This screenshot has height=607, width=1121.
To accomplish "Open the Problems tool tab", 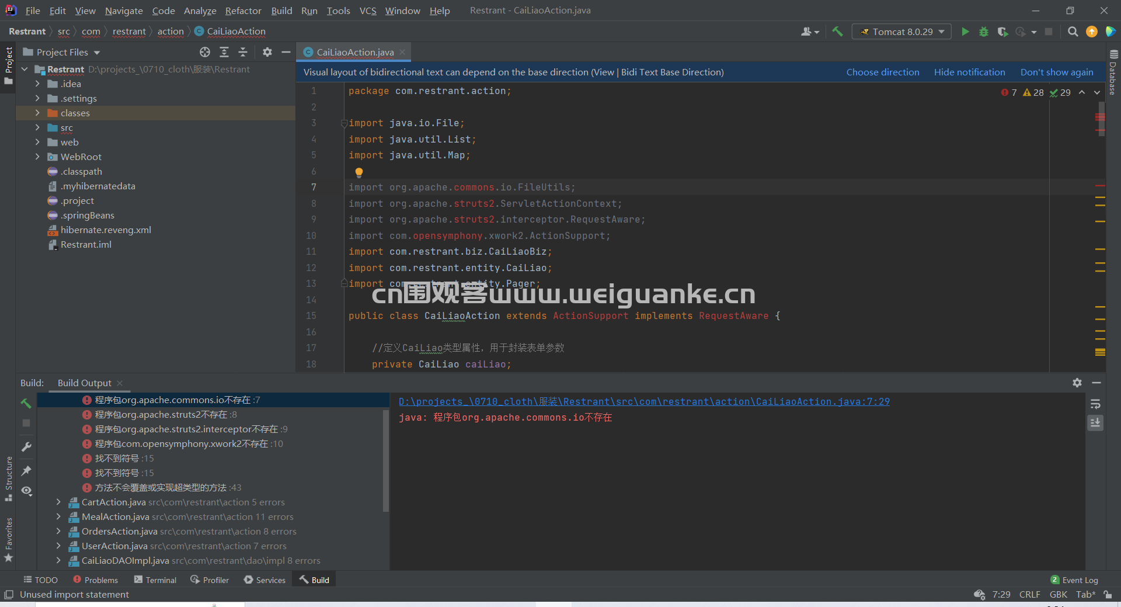I will coord(95,580).
